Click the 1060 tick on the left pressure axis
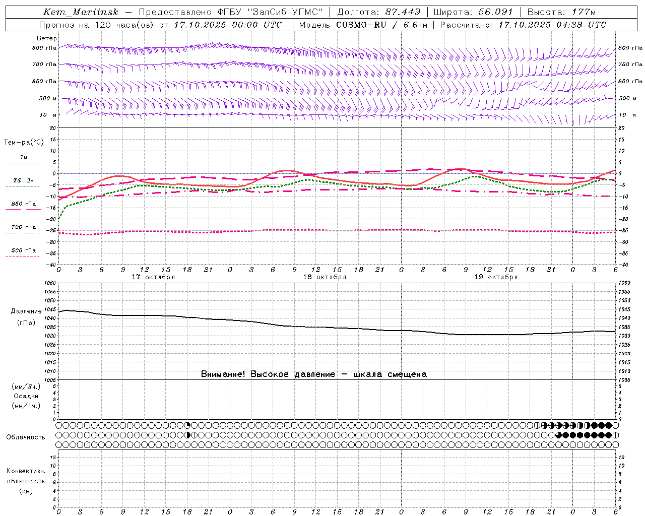This screenshot has width=645, height=516. tap(50, 283)
